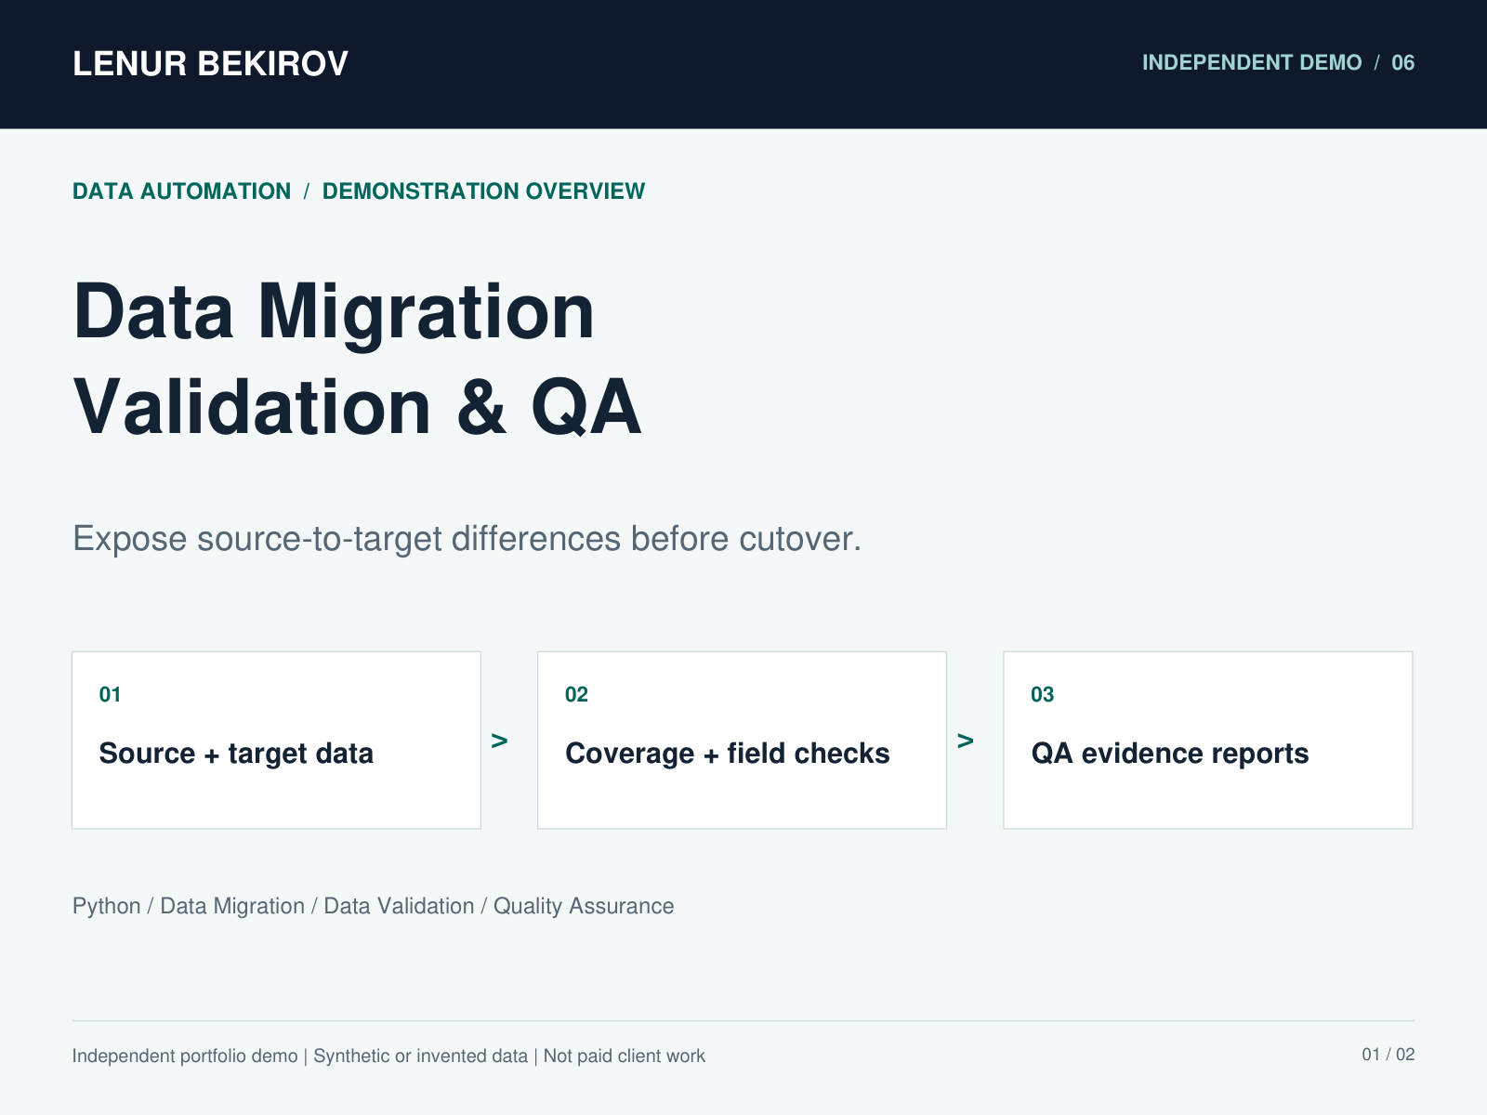Click Synthetic or invented data footer text

click(420, 1056)
